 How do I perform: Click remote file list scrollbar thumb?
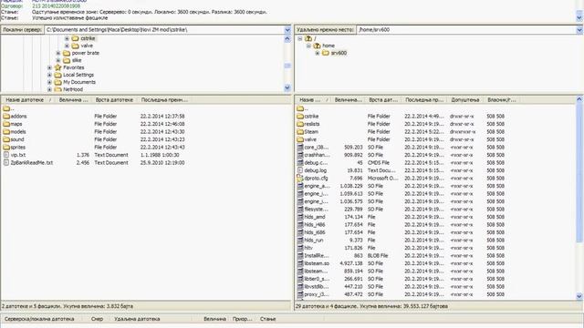pos(579,173)
